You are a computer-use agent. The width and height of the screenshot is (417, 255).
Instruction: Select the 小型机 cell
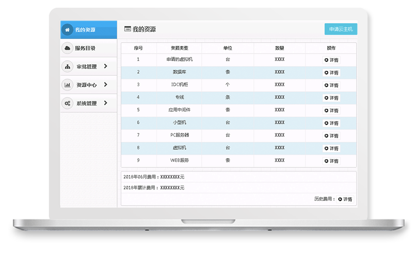pyautogui.click(x=180, y=122)
